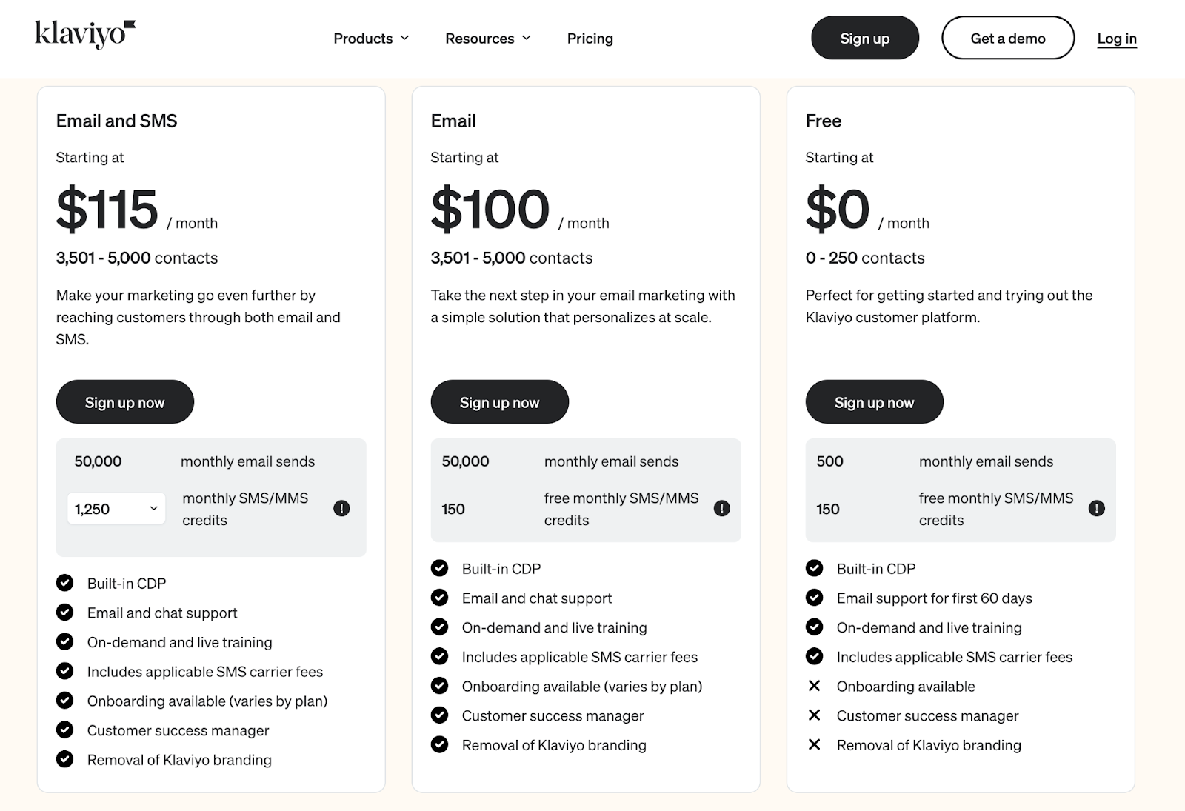Go to the Pricing page
The height and width of the screenshot is (811, 1185).
(x=590, y=39)
